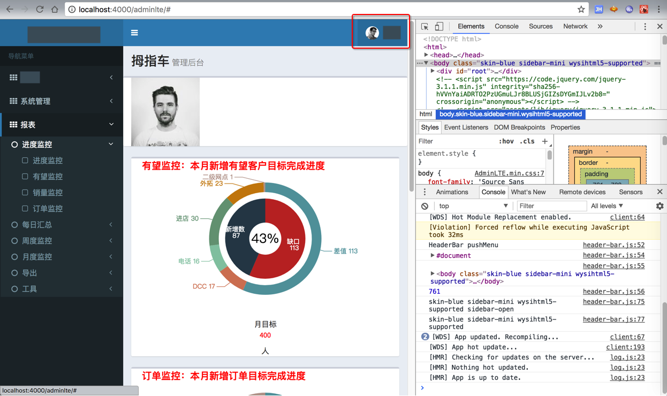Select the 有望监控 menu item
This screenshot has height=396, width=667.
tap(48, 177)
